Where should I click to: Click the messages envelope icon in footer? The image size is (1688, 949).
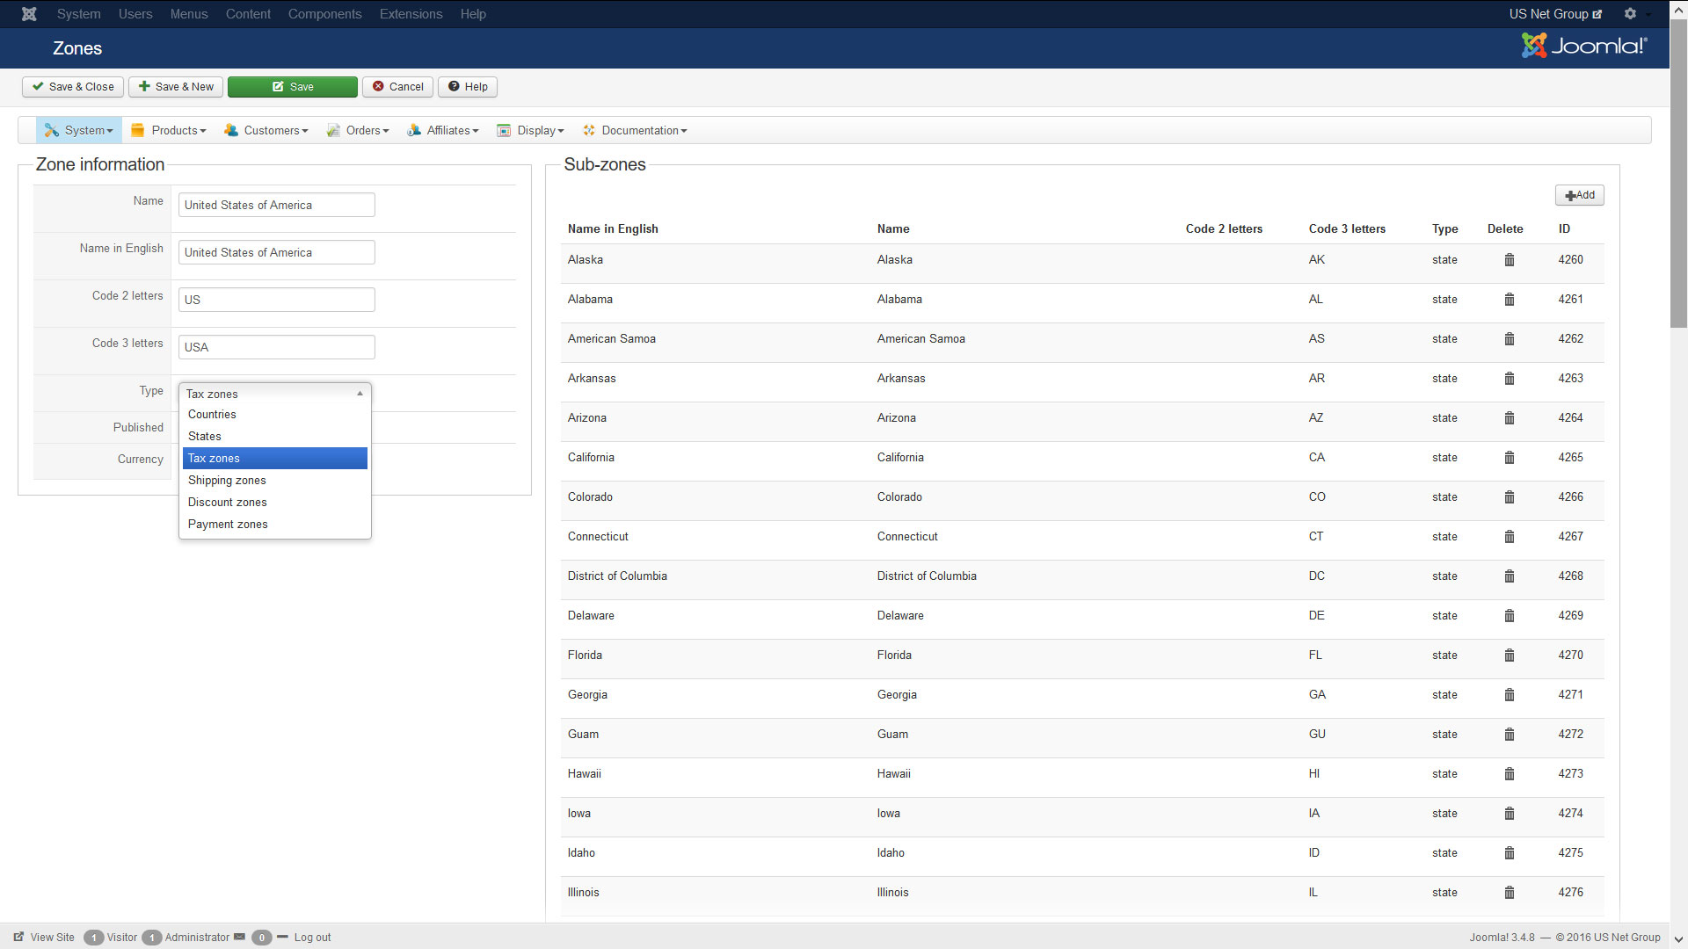click(x=239, y=937)
